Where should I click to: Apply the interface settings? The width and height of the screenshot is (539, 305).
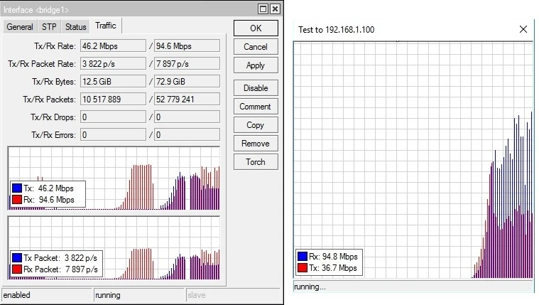click(x=255, y=65)
